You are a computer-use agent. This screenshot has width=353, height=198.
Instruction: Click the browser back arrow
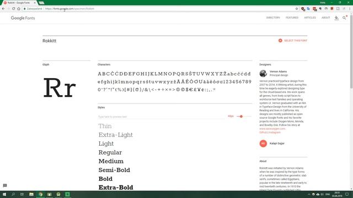[x=3, y=9]
